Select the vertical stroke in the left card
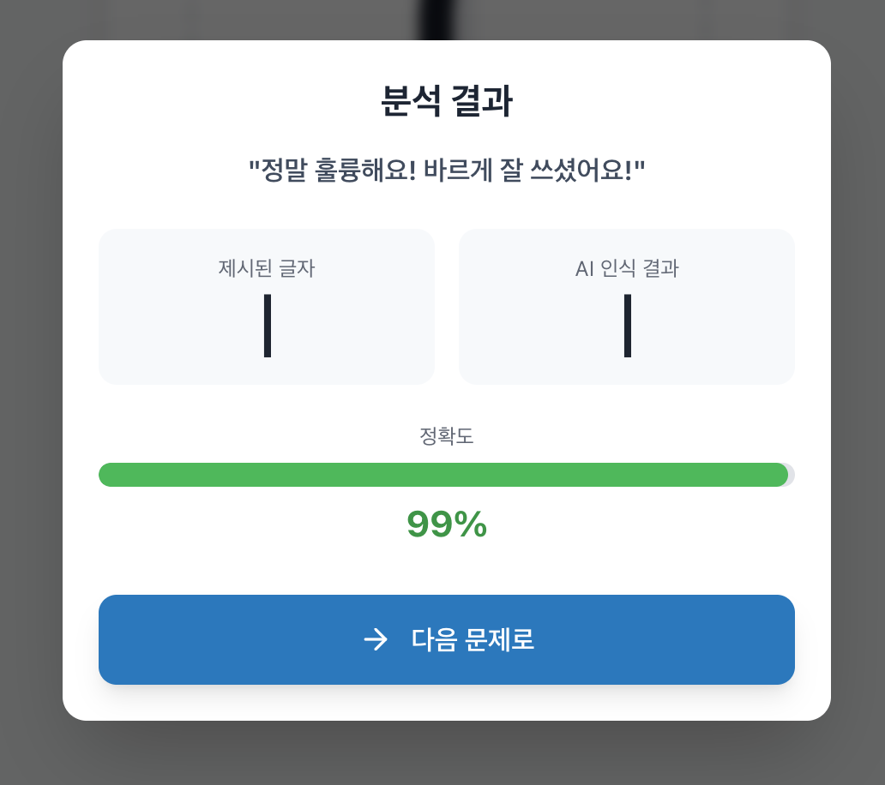The height and width of the screenshot is (785, 885). pyautogui.click(x=267, y=326)
